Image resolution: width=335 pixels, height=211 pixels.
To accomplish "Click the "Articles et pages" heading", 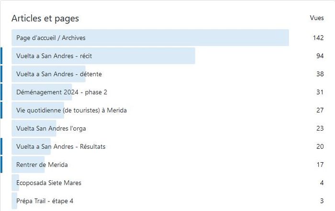I will pyautogui.click(x=45, y=19).
